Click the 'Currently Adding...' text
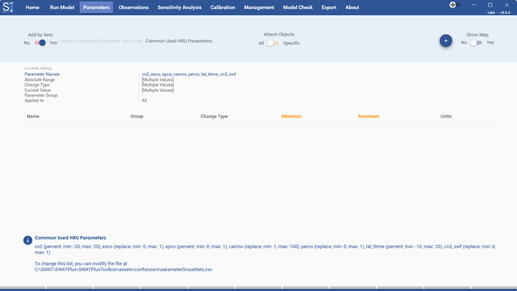 pyautogui.click(x=39, y=68)
